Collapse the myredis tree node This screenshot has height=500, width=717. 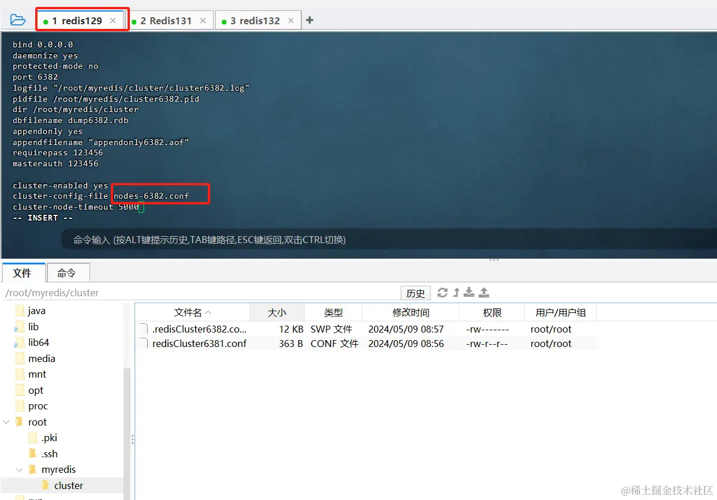[20, 469]
